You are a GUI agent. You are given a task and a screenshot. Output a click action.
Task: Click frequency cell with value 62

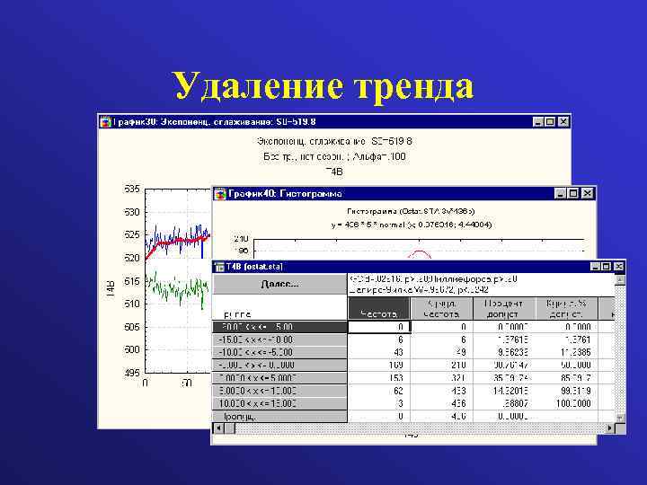pyautogui.click(x=379, y=391)
